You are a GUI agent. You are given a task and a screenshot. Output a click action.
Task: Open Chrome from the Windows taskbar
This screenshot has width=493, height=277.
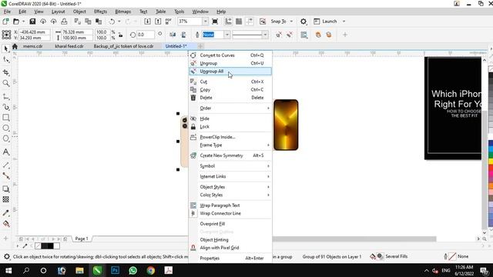[151, 270]
